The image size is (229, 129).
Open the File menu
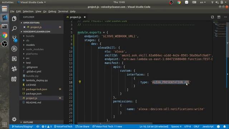coord(12,11)
